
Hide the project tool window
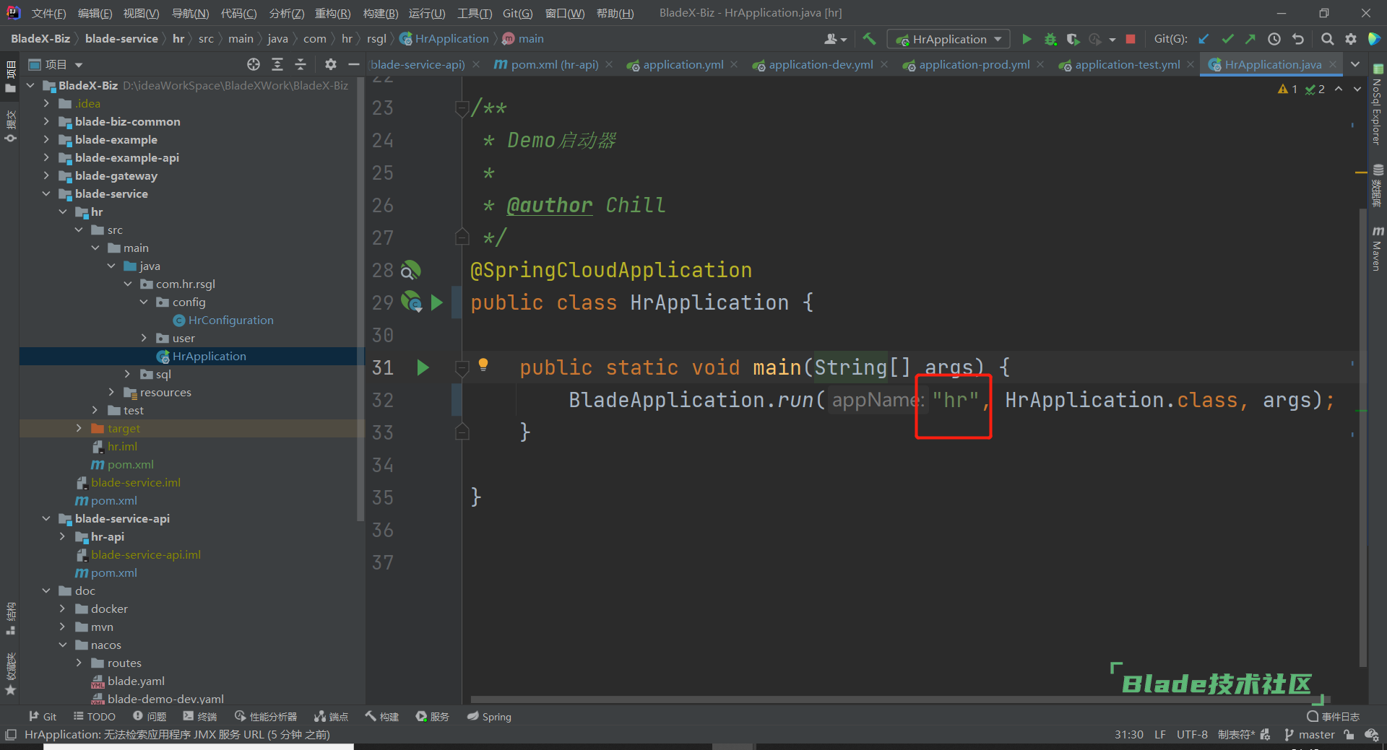pos(353,64)
